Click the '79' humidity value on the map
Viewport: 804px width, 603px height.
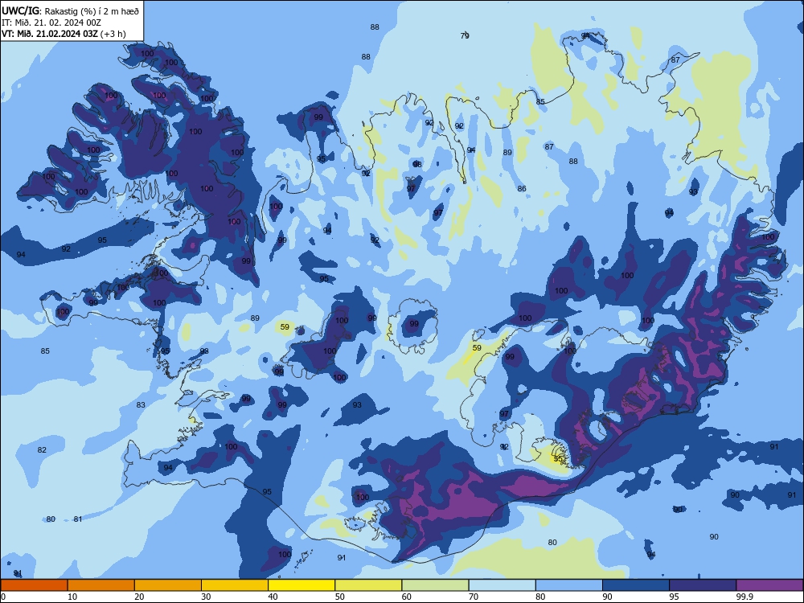[x=465, y=35]
